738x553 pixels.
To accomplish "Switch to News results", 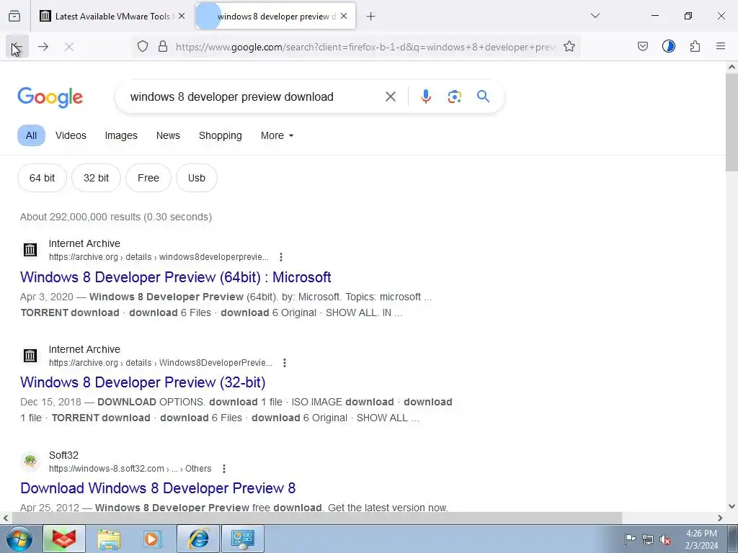I will tap(168, 135).
